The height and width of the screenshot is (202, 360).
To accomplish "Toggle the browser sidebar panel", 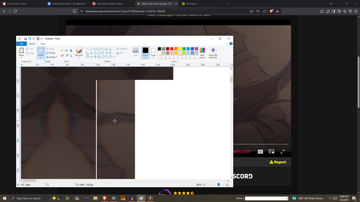I will pos(333,11).
